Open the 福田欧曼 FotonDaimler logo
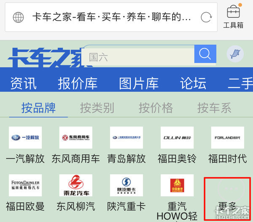 pos(25,185)
